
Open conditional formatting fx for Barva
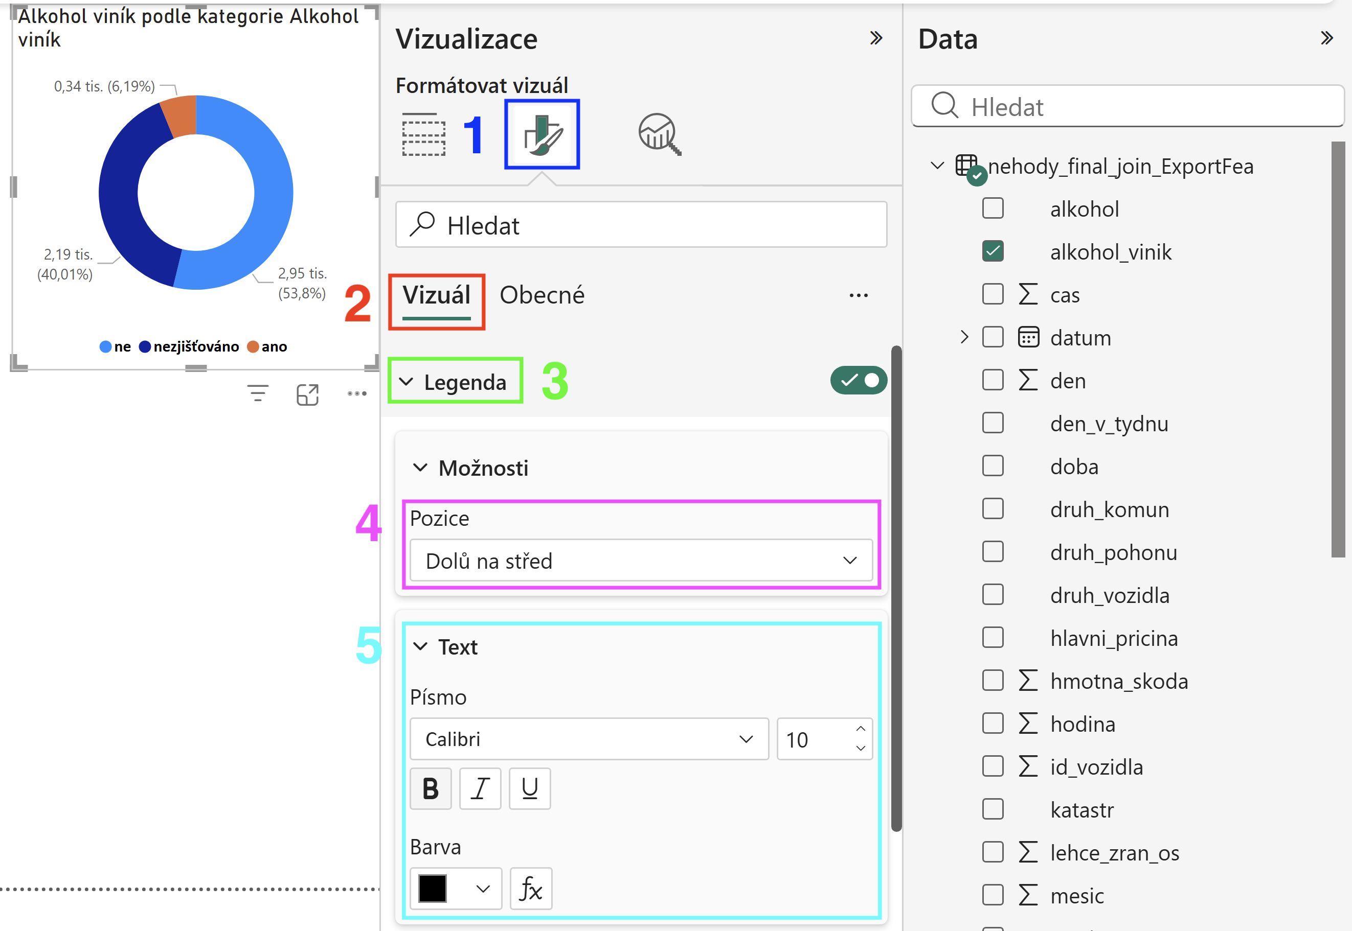coord(531,889)
